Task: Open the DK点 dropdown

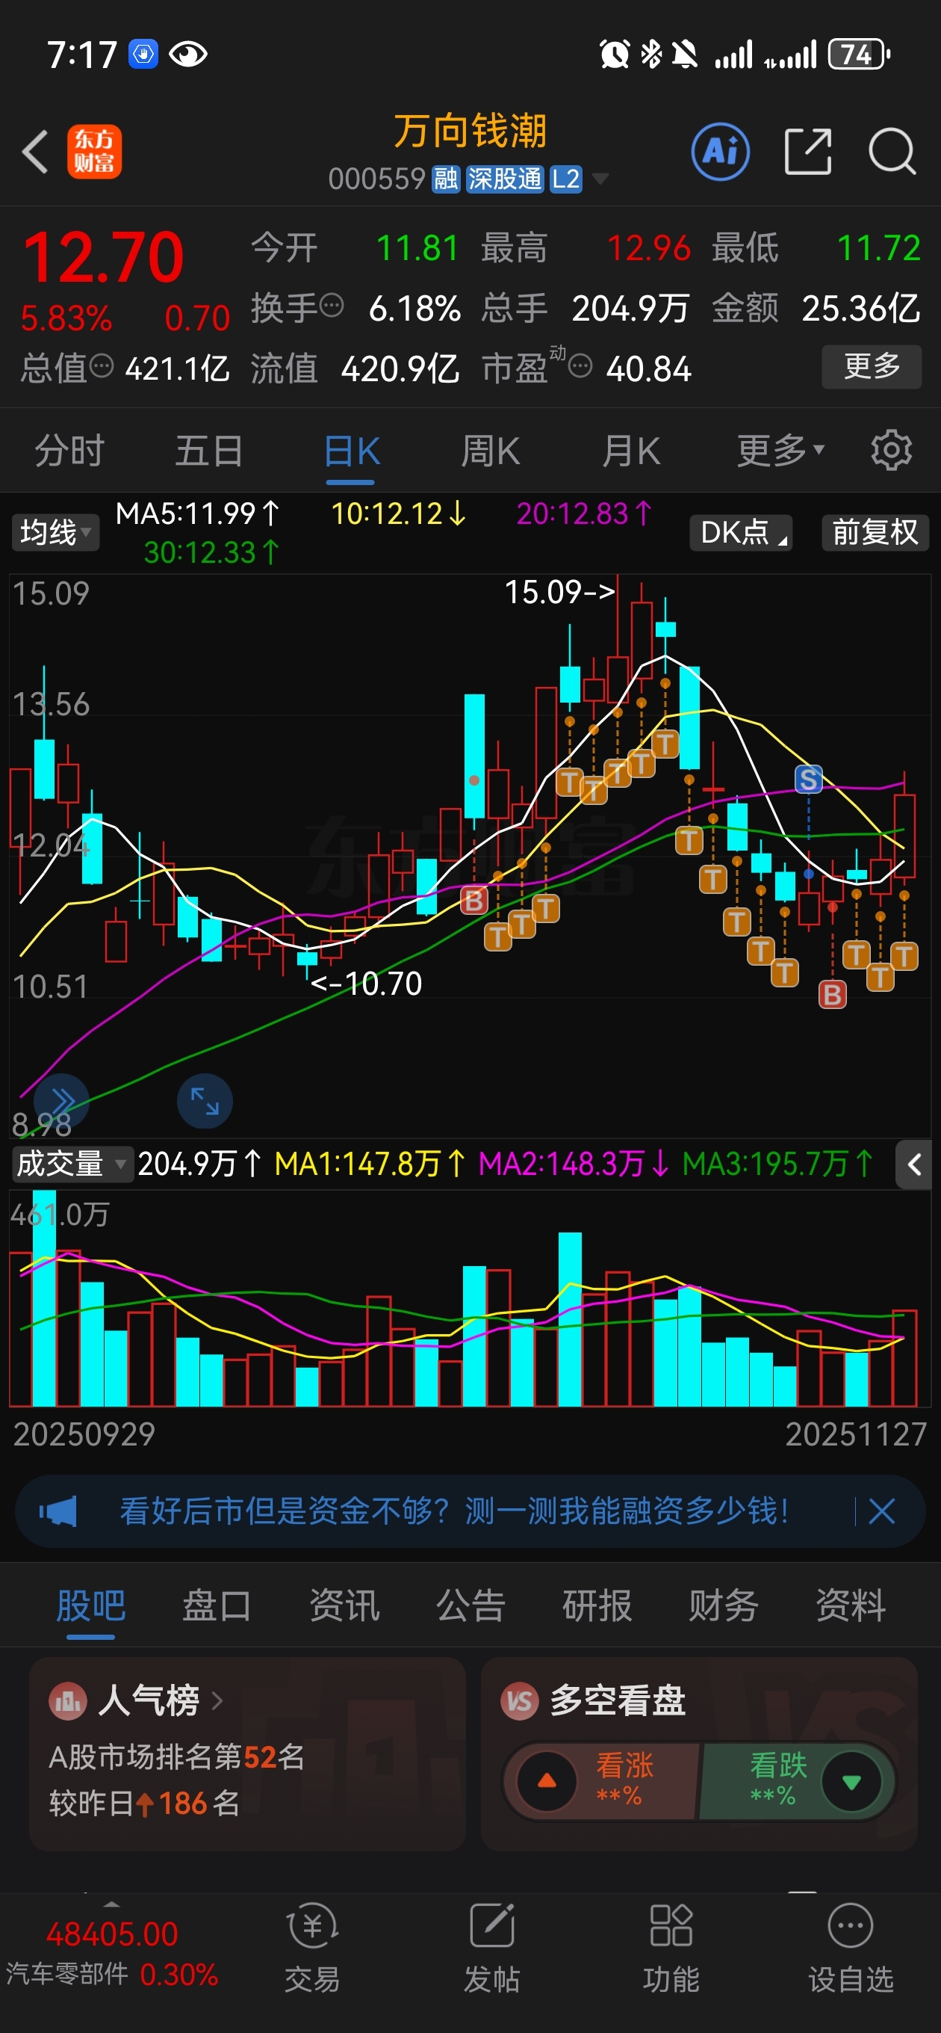Action: click(741, 532)
